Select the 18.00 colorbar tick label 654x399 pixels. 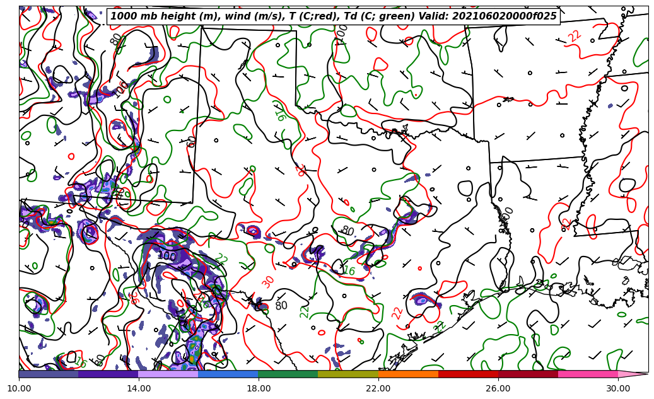tap(259, 389)
